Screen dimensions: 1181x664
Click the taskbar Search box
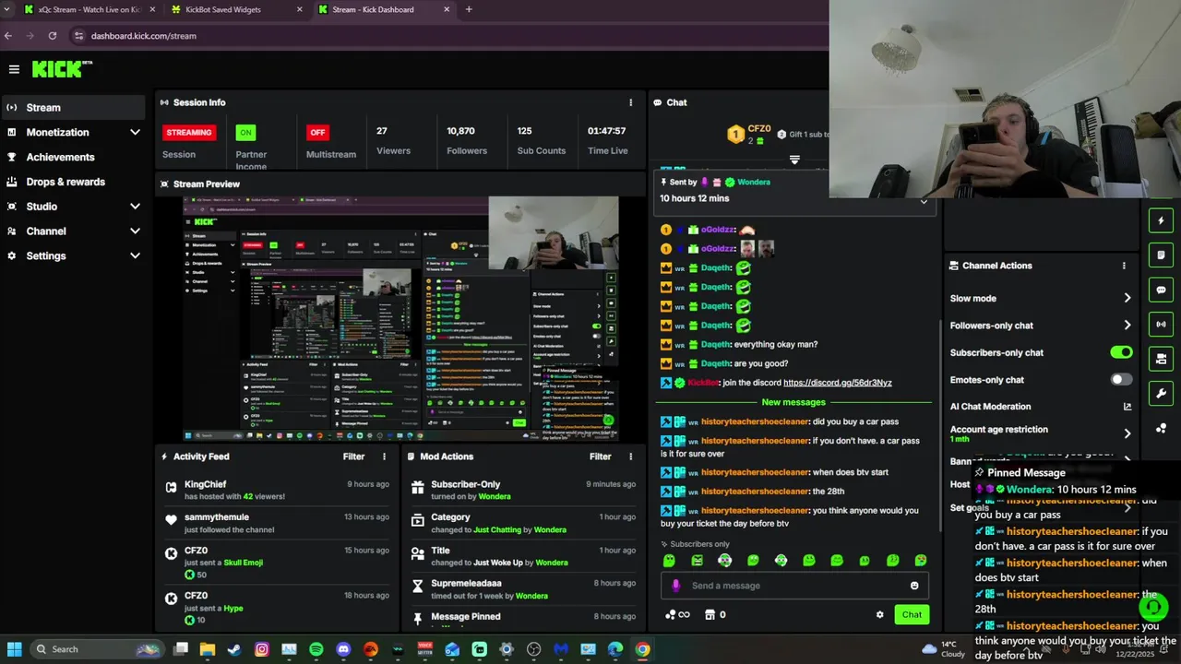coord(97,649)
